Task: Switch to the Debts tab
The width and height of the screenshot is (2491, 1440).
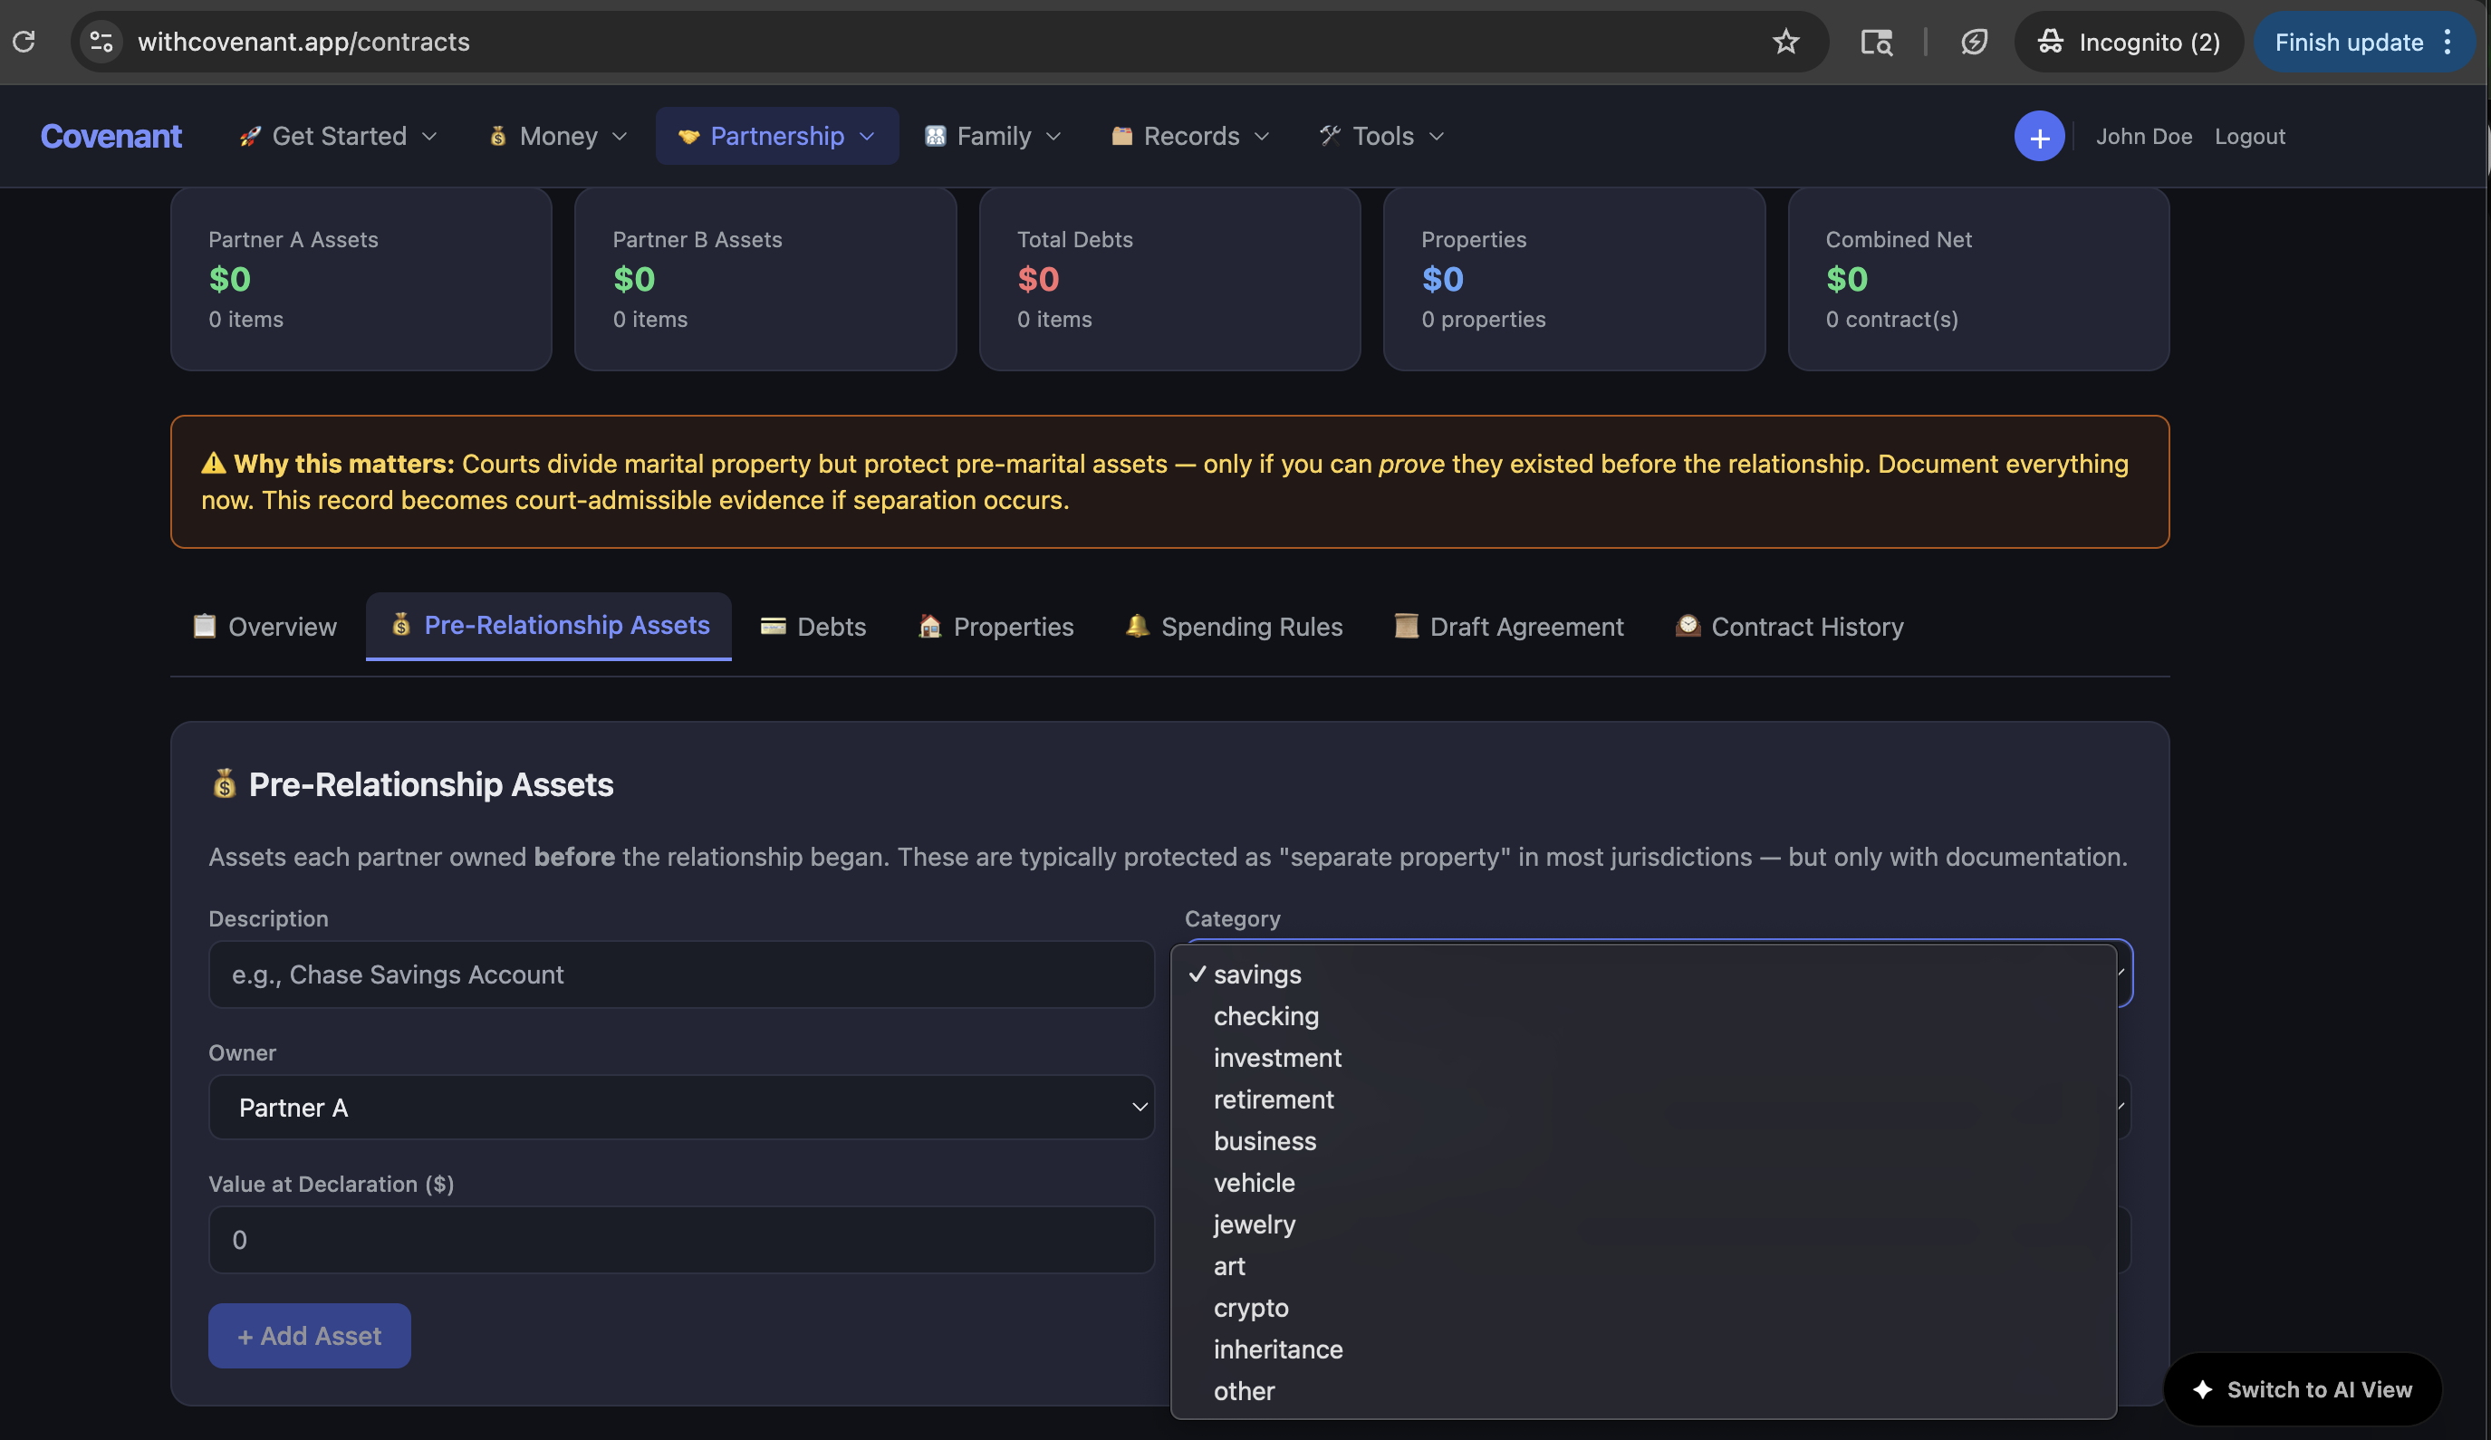Action: [x=812, y=626]
